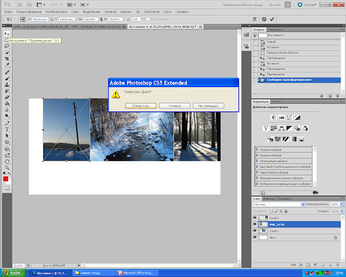The height and width of the screenshot is (277, 346).
Task: Click the fx layer style icon
Action: (x=301, y=265)
